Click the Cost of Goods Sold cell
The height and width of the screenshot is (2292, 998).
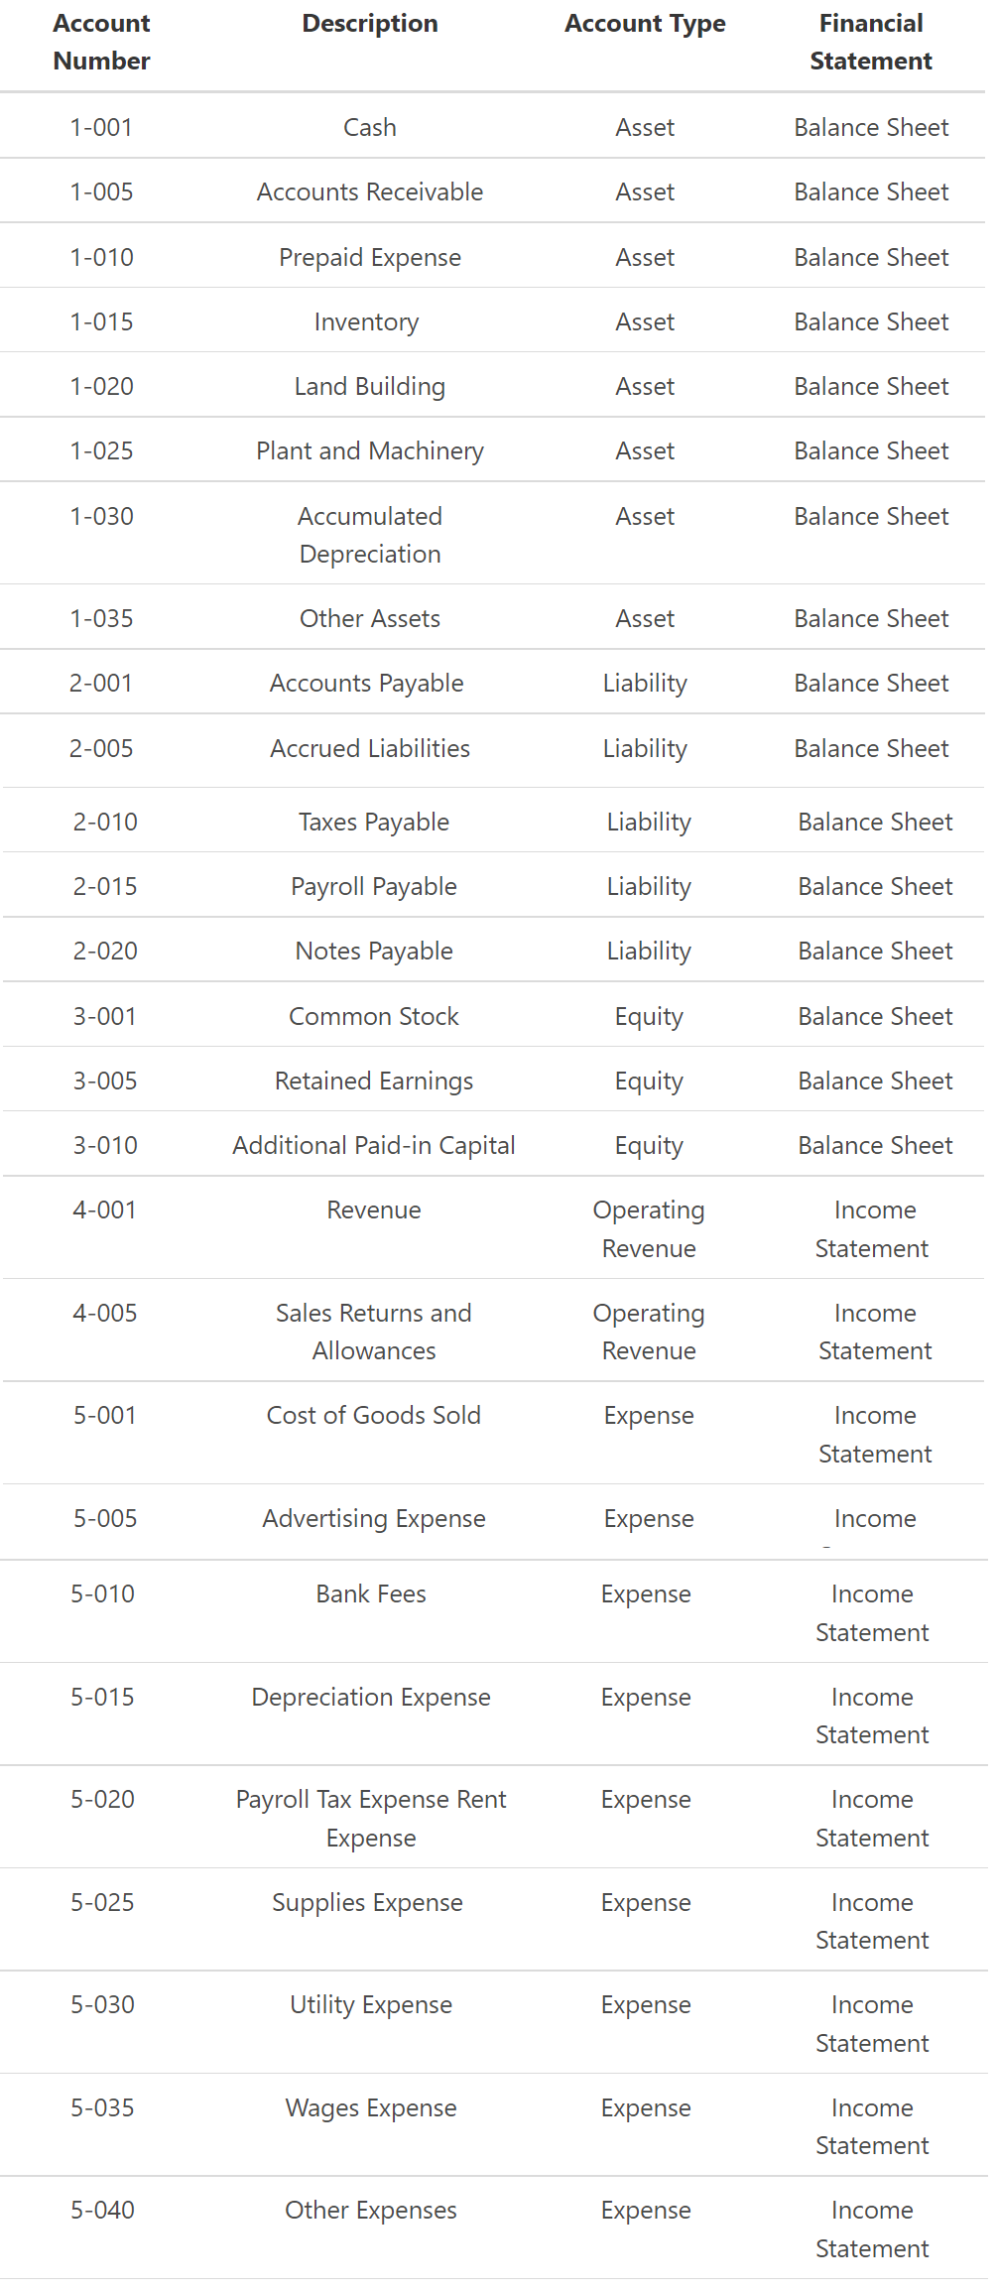click(x=374, y=1415)
